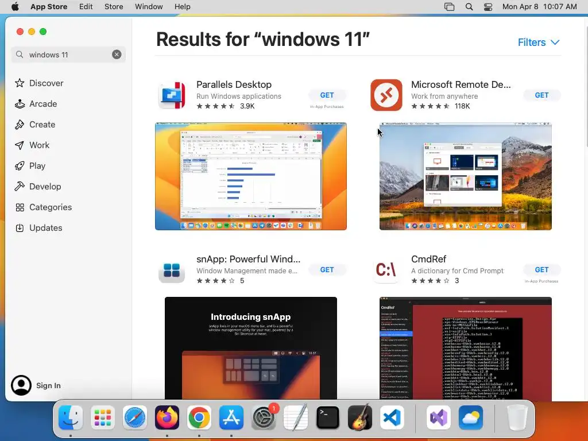This screenshot has height=441, width=588.
Task: Check the Updates section
Action: click(x=38, y=227)
